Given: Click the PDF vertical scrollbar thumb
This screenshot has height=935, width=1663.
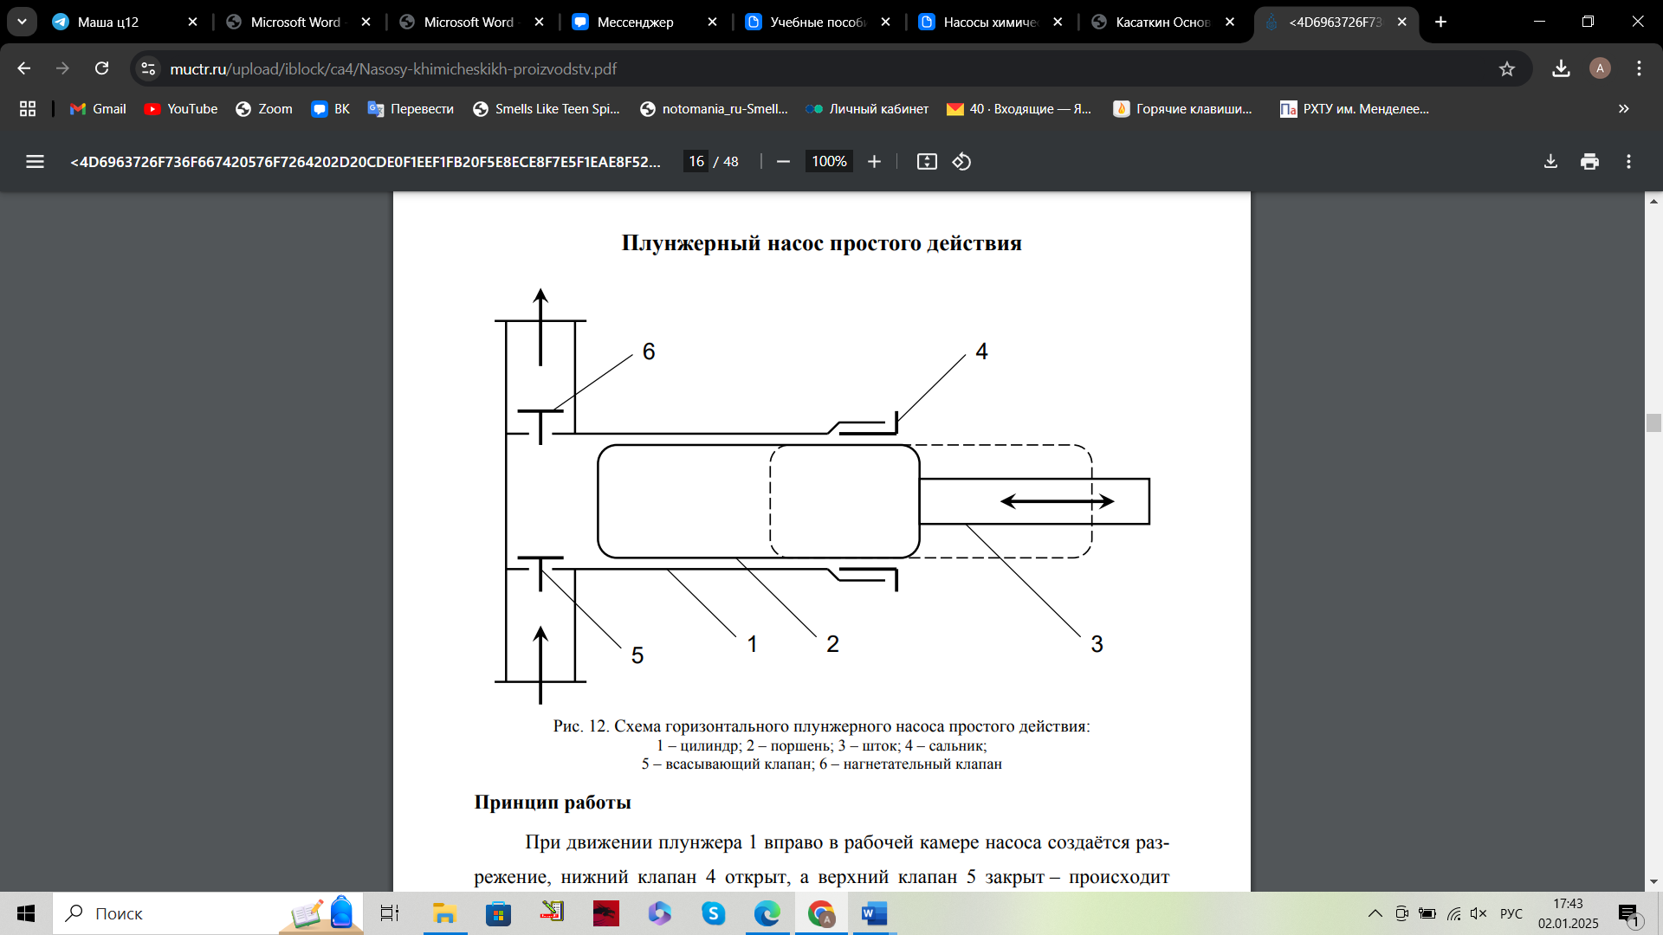Looking at the screenshot, I should 1653,422.
